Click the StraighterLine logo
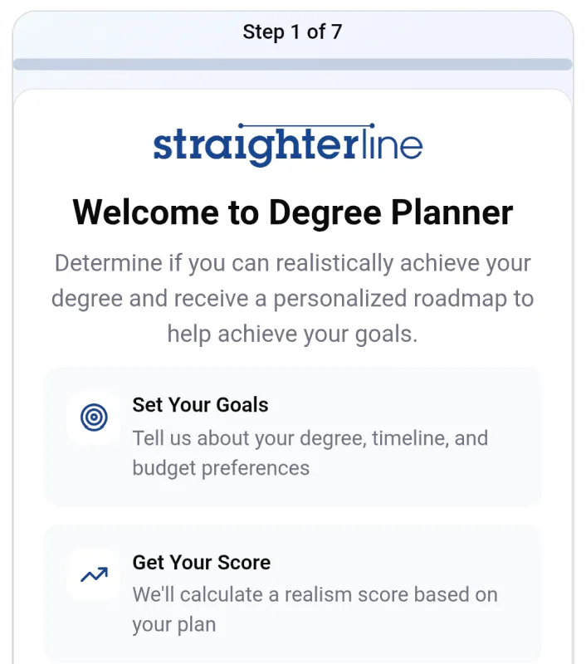 [286, 143]
